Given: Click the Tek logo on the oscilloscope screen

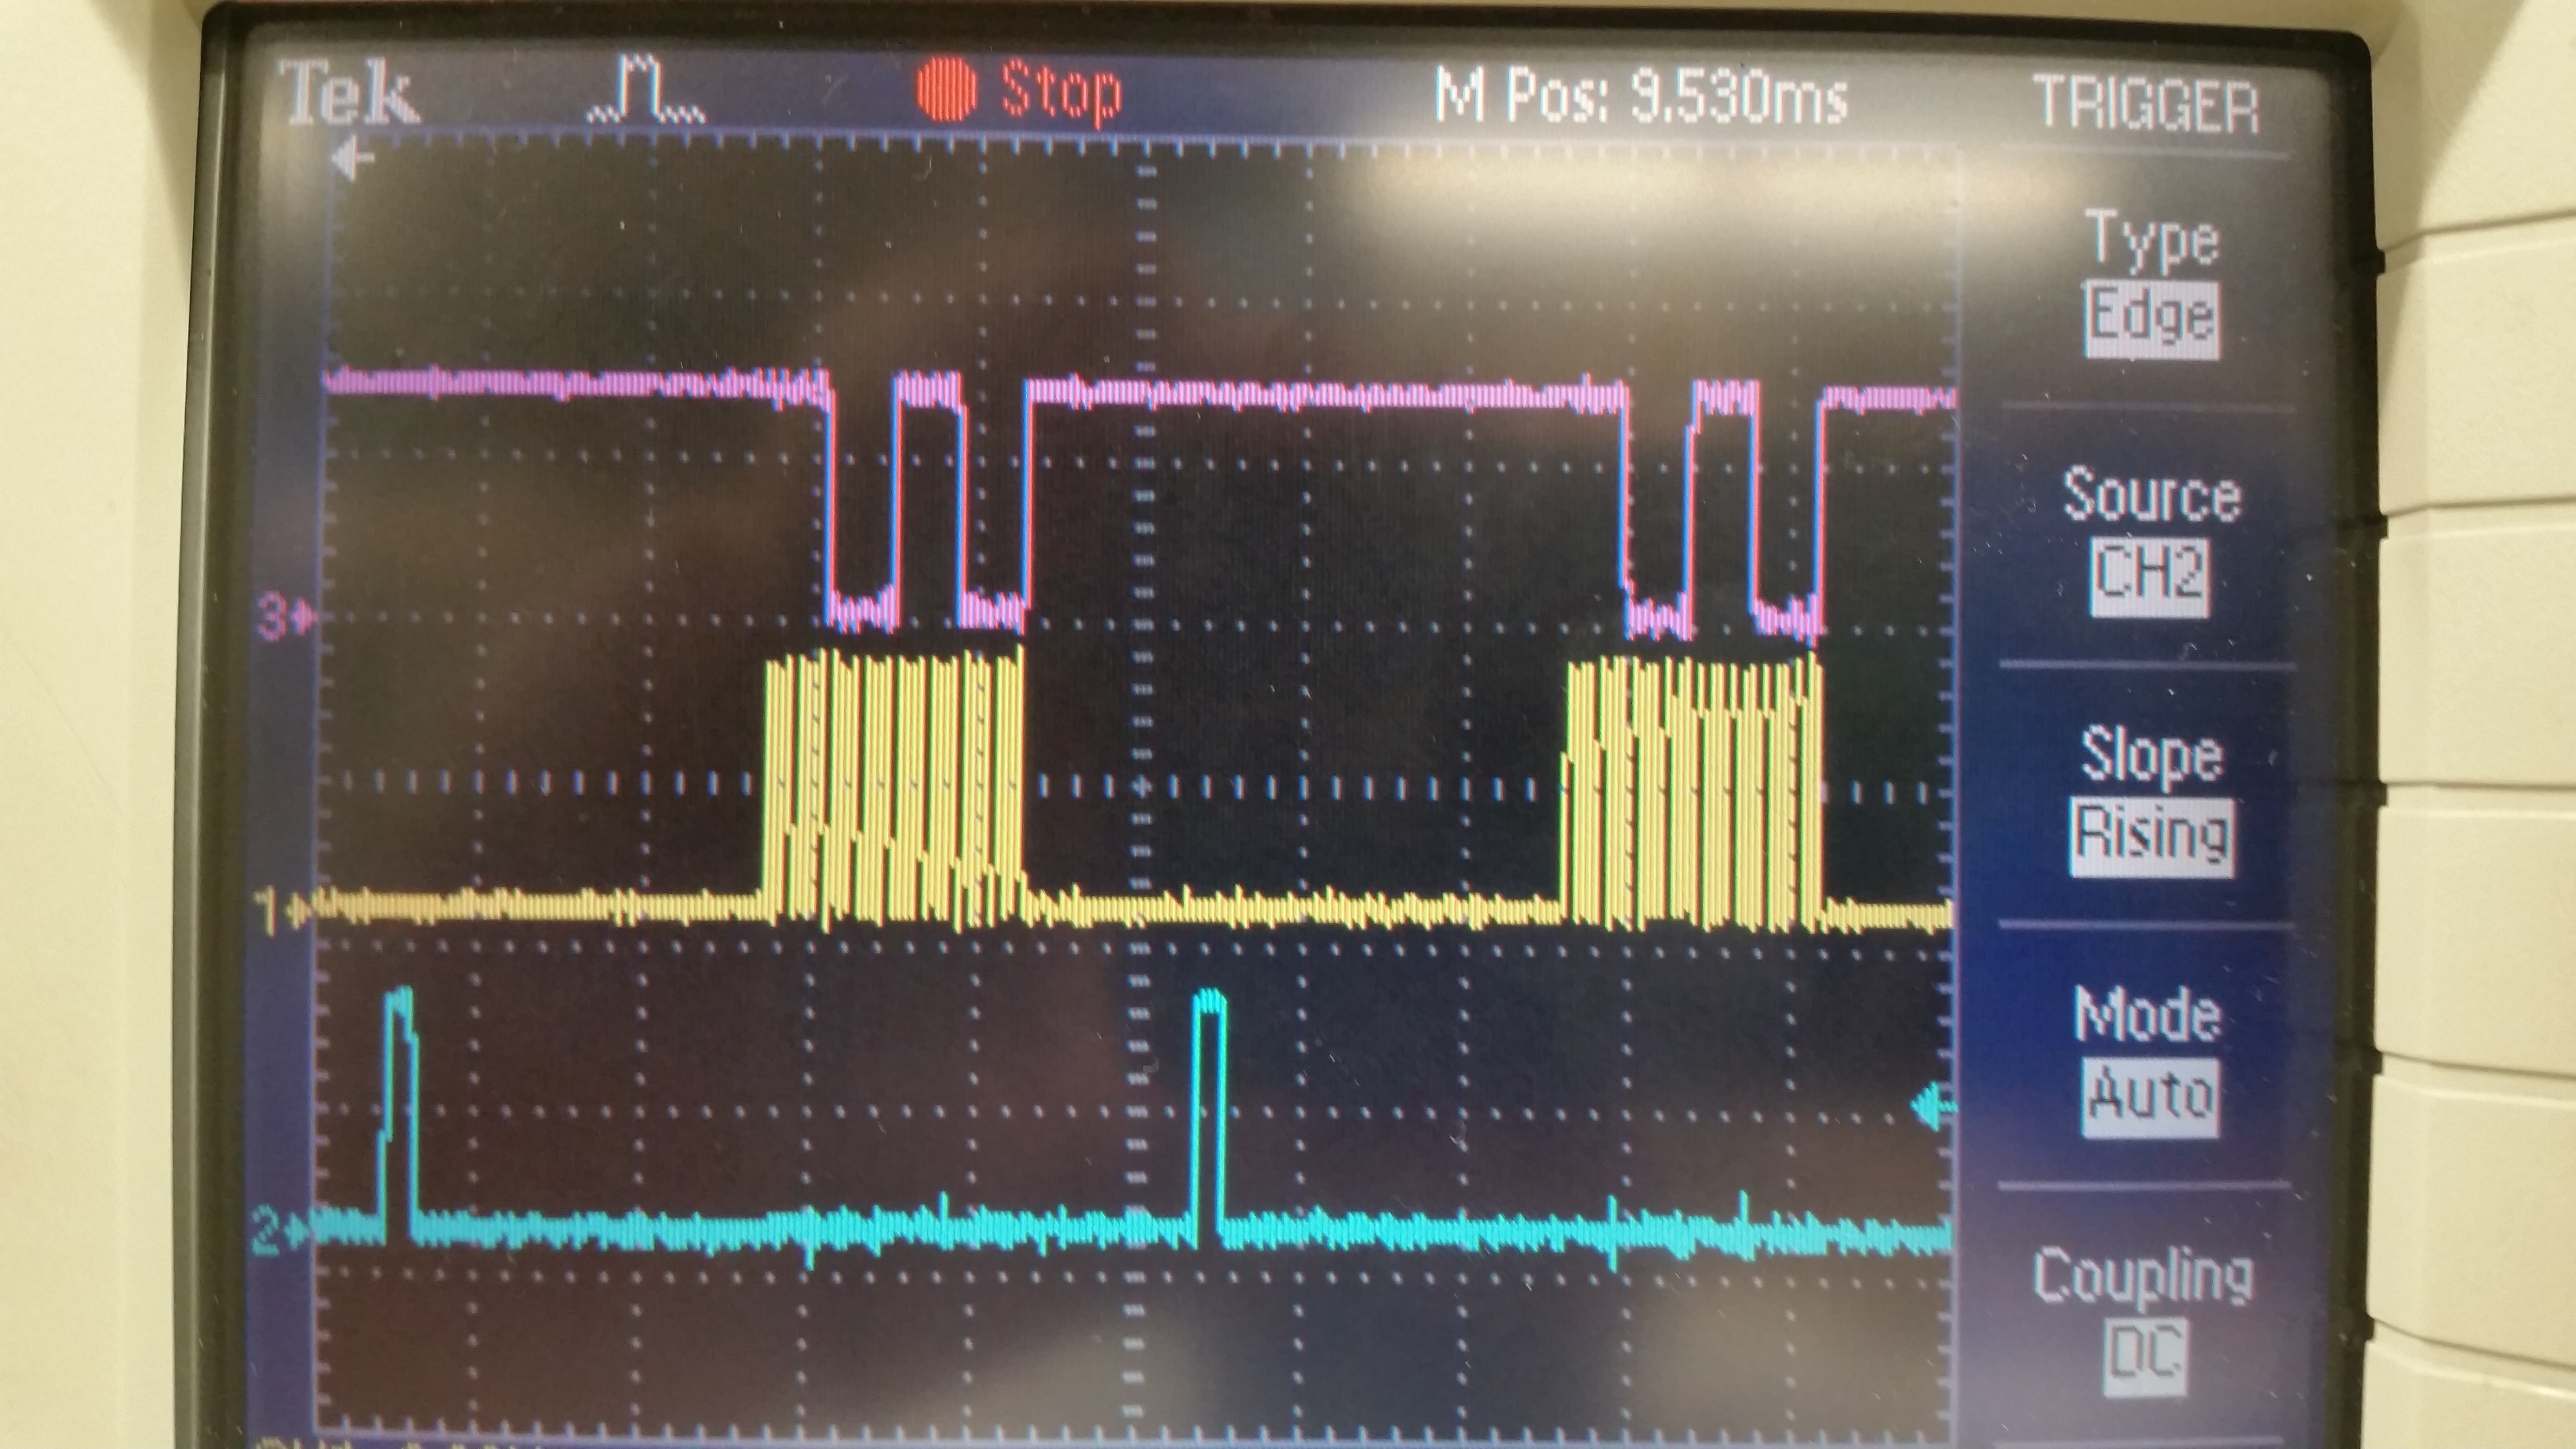Looking at the screenshot, I should (349, 93).
